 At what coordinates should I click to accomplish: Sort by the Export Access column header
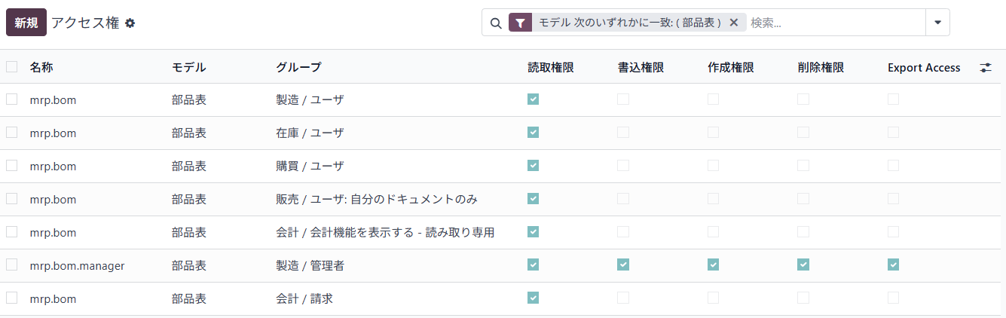pos(923,68)
